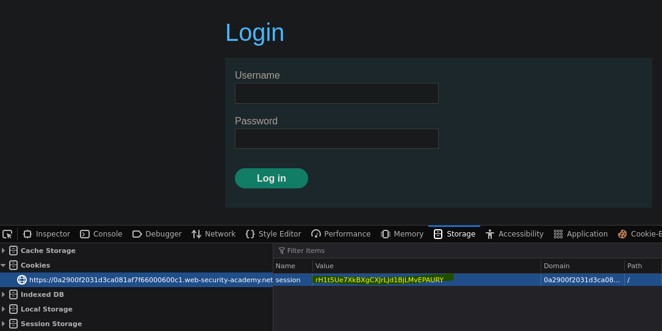The width and height of the screenshot is (662, 331).
Task: Expand the Cache Storage arrow
Action: coord(4,251)
